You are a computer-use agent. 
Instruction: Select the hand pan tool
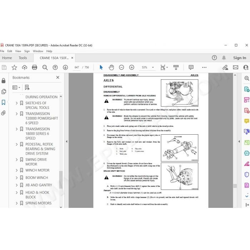tap(111, 67)
